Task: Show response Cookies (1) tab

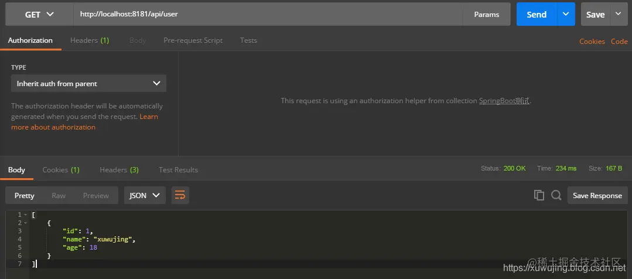Action: pos(61,170)
